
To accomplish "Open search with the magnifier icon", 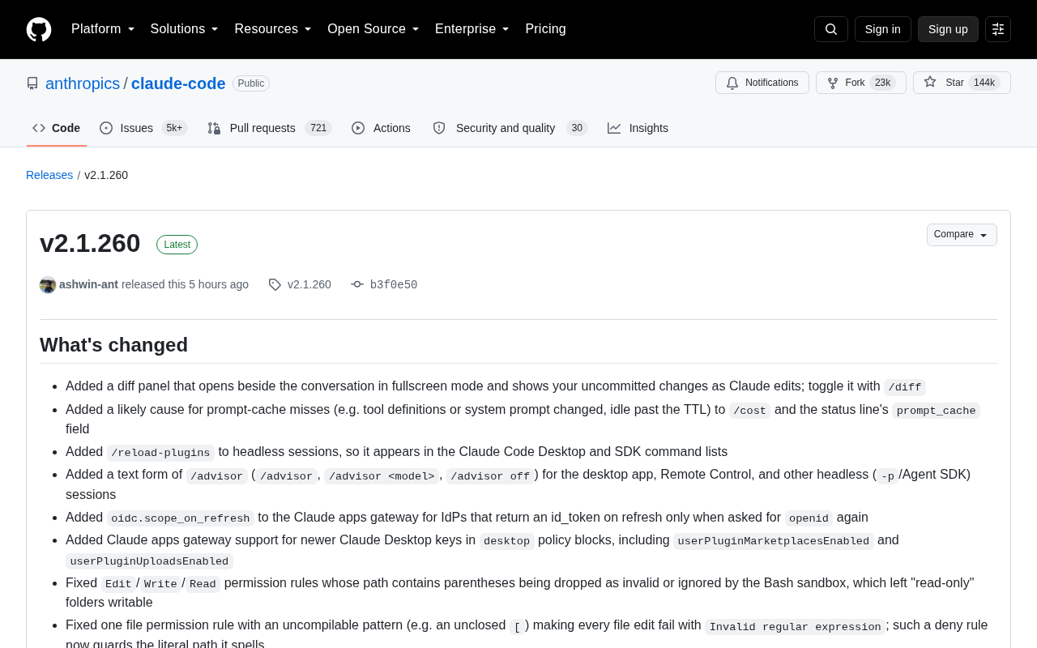I will (831, 29).
